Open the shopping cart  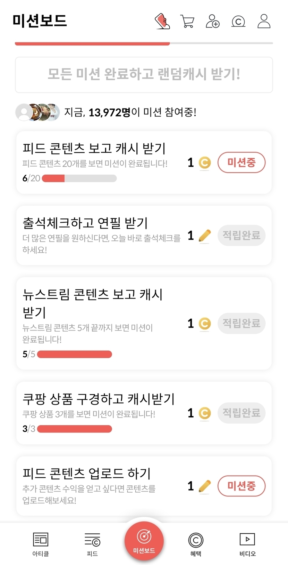187,21
